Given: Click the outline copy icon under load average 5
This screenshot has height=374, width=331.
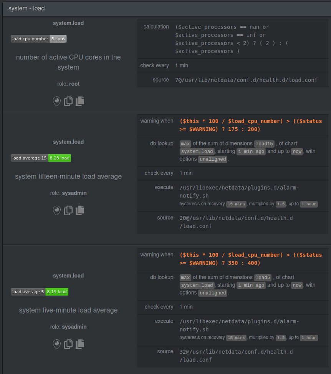Looking at the screenshot, I should click(x=68, y=344).
